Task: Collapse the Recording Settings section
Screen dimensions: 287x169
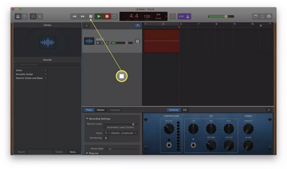Action: coord(87,119)
